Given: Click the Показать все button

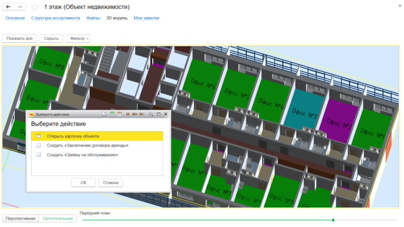Looking at the screenshot, I should click(x=19, y=38).
